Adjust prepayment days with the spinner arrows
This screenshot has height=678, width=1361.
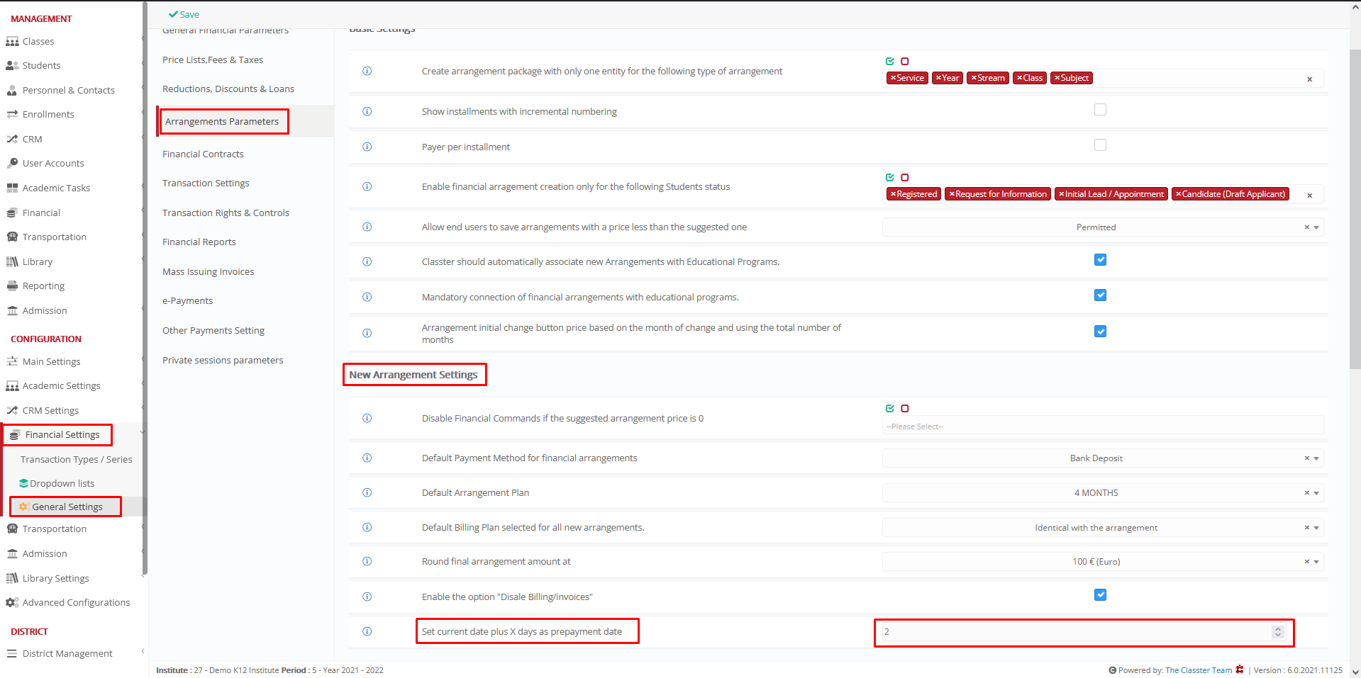[1278, 632]
